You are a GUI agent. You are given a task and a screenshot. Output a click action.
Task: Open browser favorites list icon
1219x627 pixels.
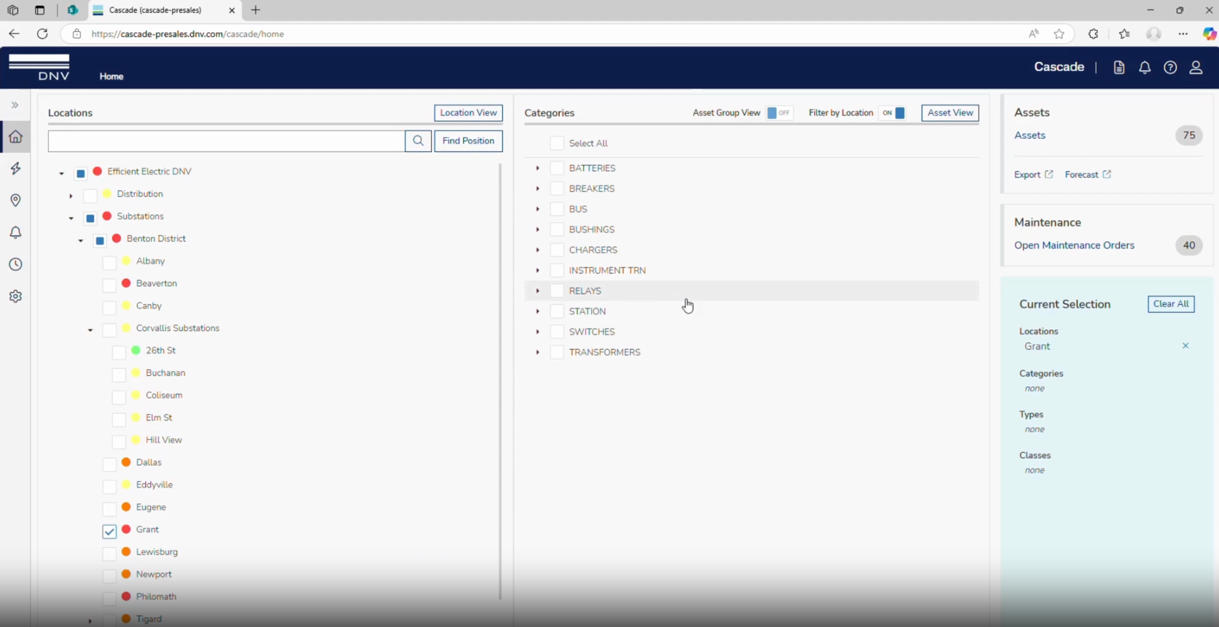tap(1124, 33)
